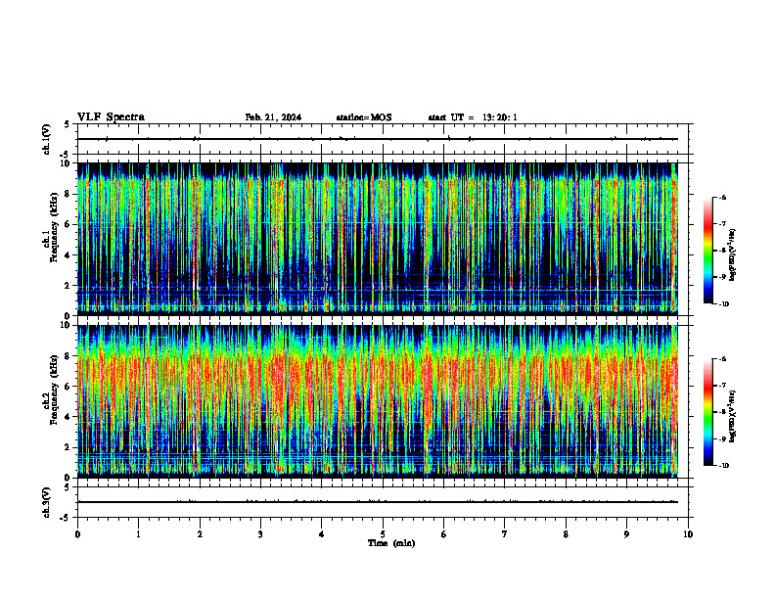
Task: Click the ch.2 color scale bar
Action: pyautogui.click(x=708, y=412)
